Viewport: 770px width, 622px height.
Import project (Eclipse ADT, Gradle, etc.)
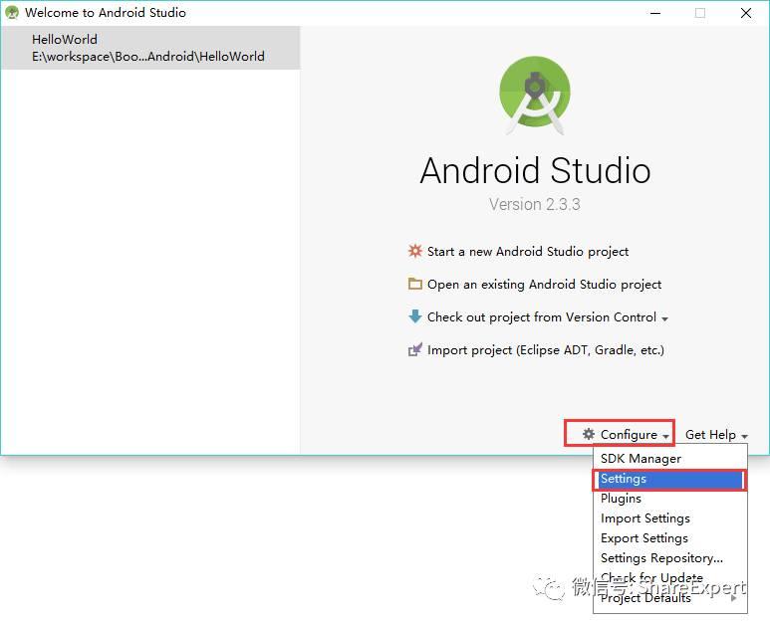(x=546, y=350)
